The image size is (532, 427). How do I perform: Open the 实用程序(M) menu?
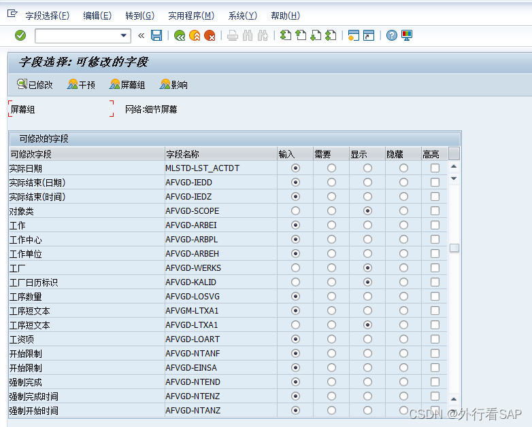tap(191, 16)
